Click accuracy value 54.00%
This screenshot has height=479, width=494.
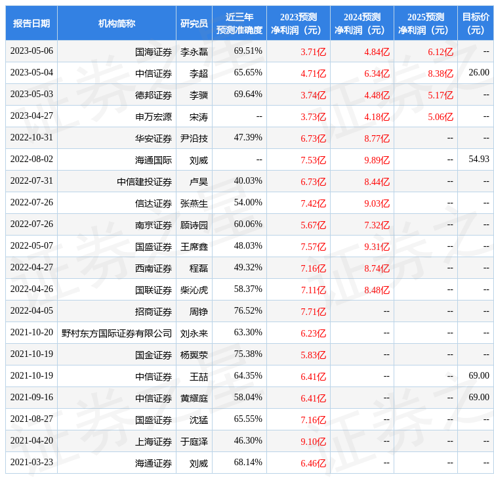(x=248, y=202)
